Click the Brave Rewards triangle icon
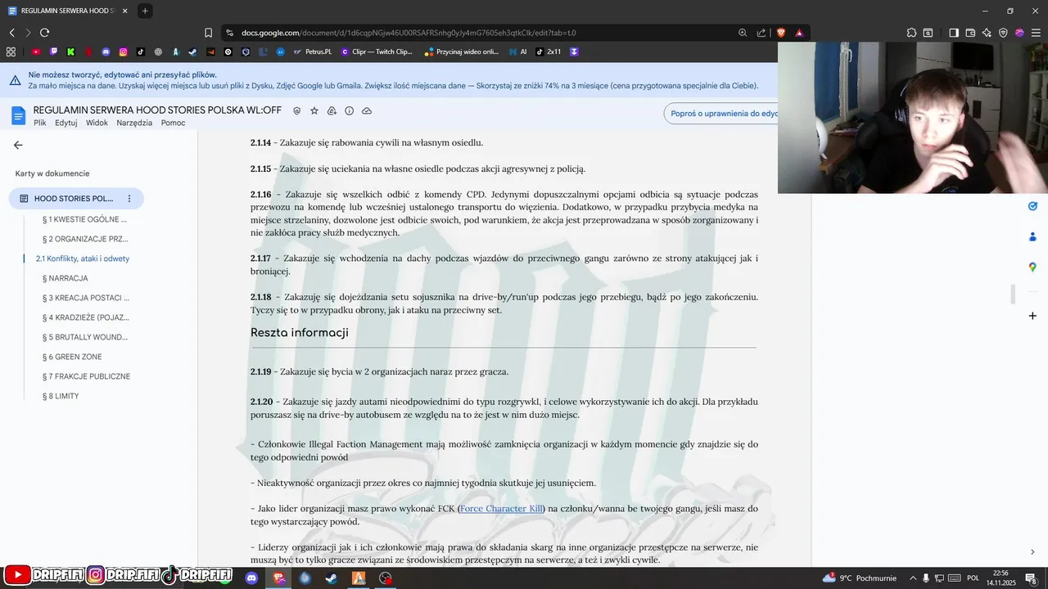 click(799, 33)
